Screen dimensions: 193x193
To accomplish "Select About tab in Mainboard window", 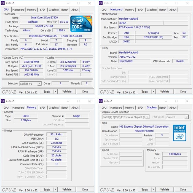I will point(173,10).
